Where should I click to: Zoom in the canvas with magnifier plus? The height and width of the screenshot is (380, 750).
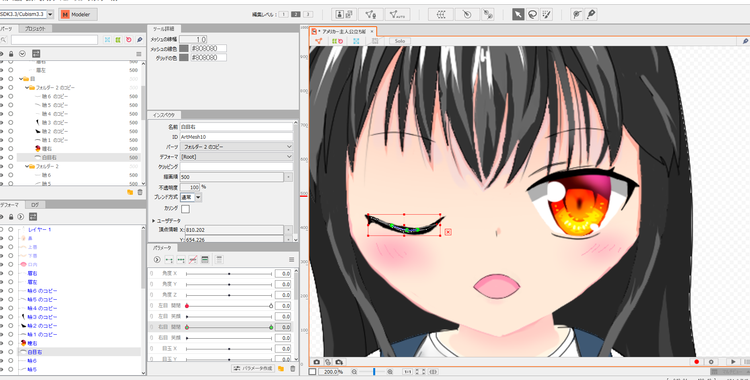pos(390,372)
